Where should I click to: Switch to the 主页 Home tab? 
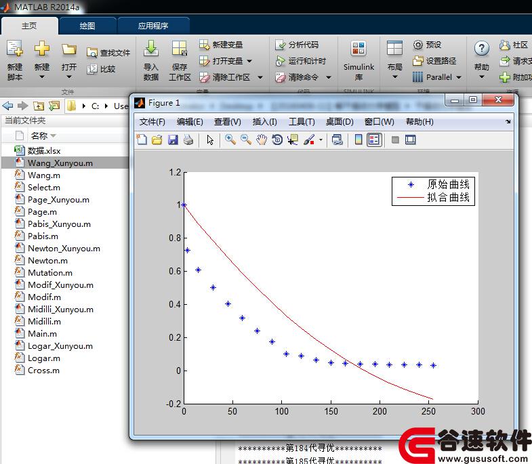coord(29,26)
